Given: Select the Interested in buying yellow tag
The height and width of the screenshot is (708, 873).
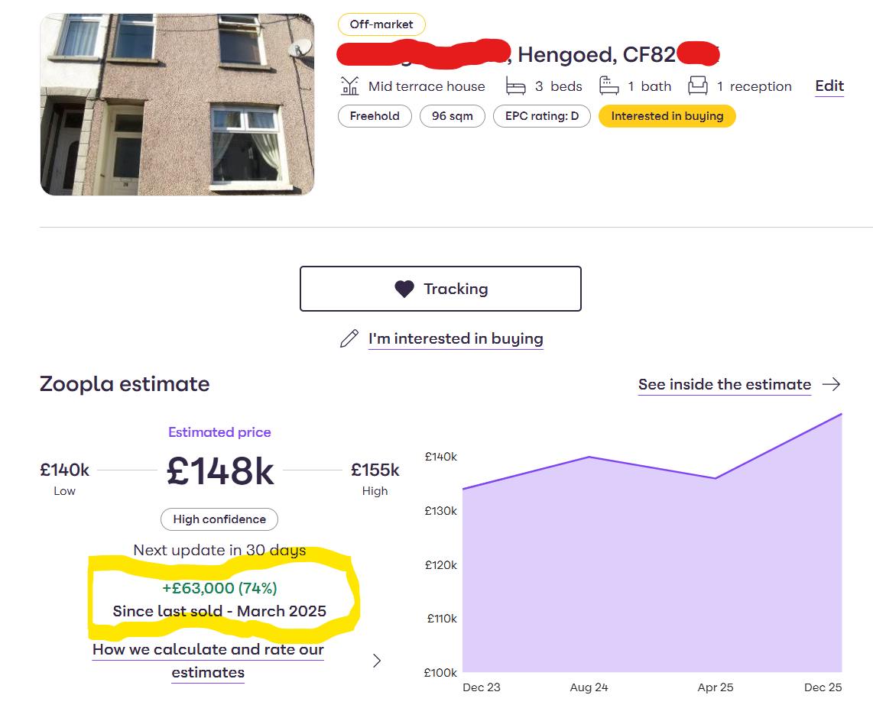Looking at the screenshot, I should coord(667,116).
